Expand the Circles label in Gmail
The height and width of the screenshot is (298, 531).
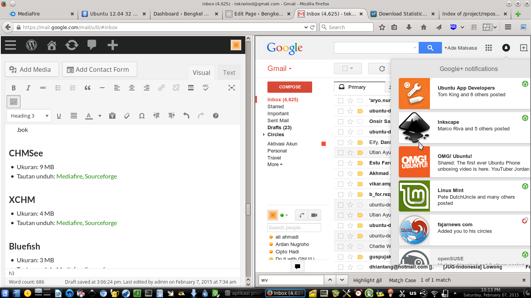(264, 135)
